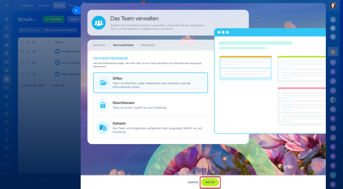Viewport: 343px width, 189px height.
Task: Open the drive storage sidebar icon
Action: pos(7,62)
